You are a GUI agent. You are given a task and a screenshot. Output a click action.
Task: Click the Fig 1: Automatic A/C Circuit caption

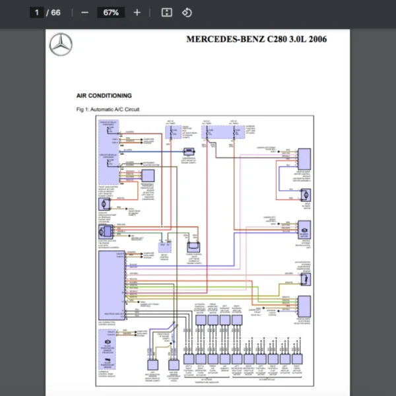pyautogui.click(x=108, y=109)
